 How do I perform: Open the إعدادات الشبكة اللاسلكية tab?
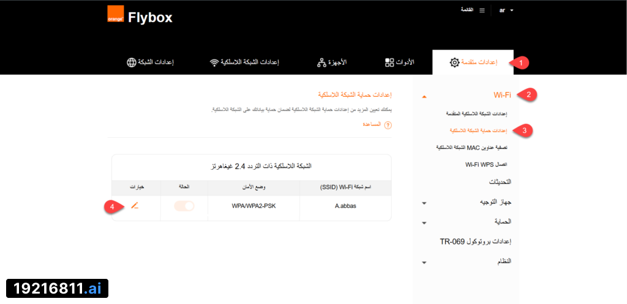[244, 63]
